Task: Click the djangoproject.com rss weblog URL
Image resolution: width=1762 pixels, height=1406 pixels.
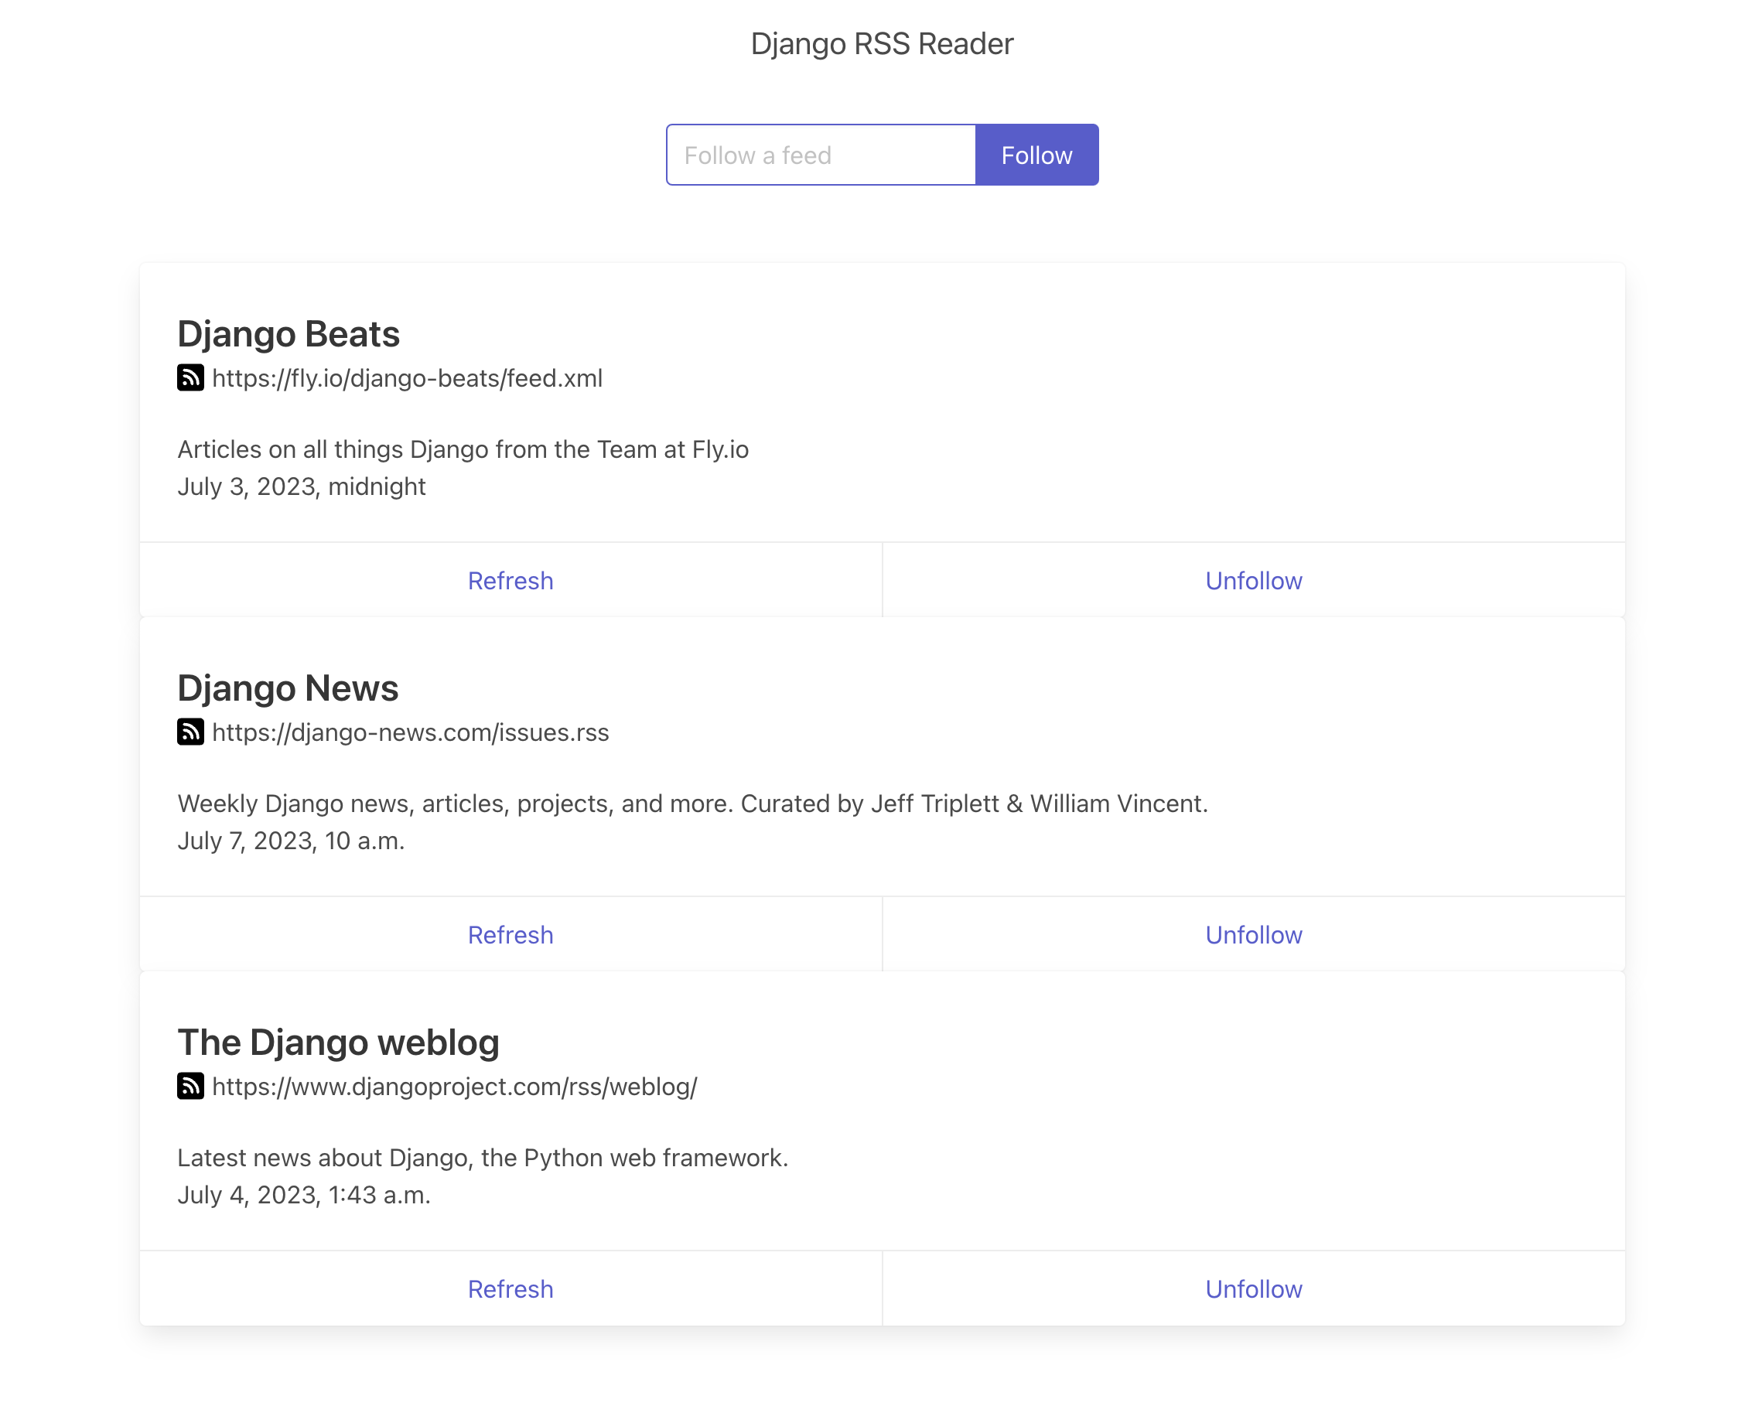Action: [454, 1086]
